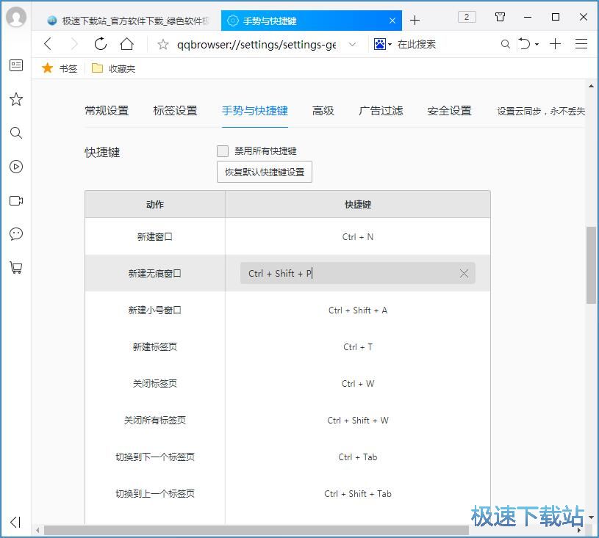Go to the home page
Screen dimensions: 599x538
pyautogui.click(x=127, y=44)
